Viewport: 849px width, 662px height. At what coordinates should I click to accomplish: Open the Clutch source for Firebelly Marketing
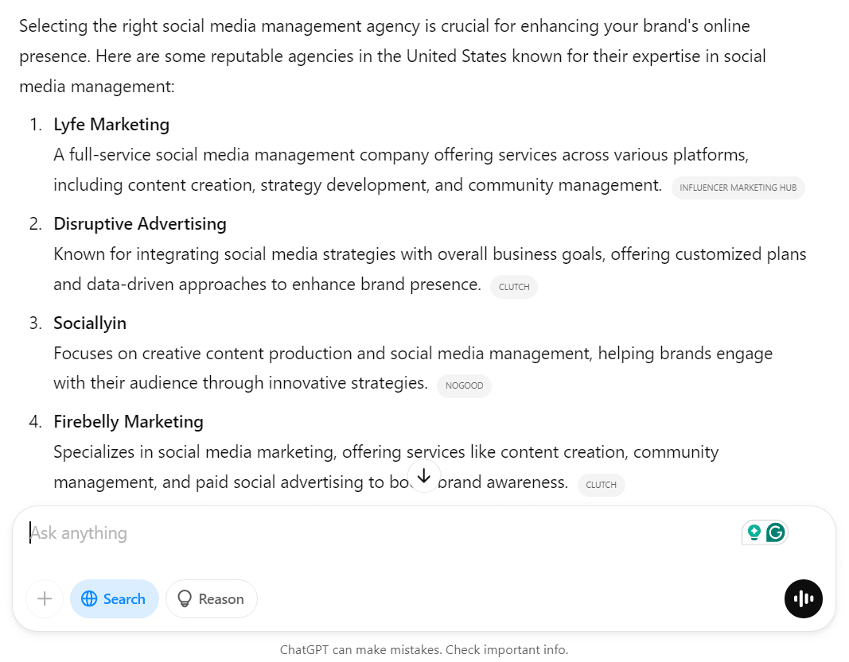601,485
